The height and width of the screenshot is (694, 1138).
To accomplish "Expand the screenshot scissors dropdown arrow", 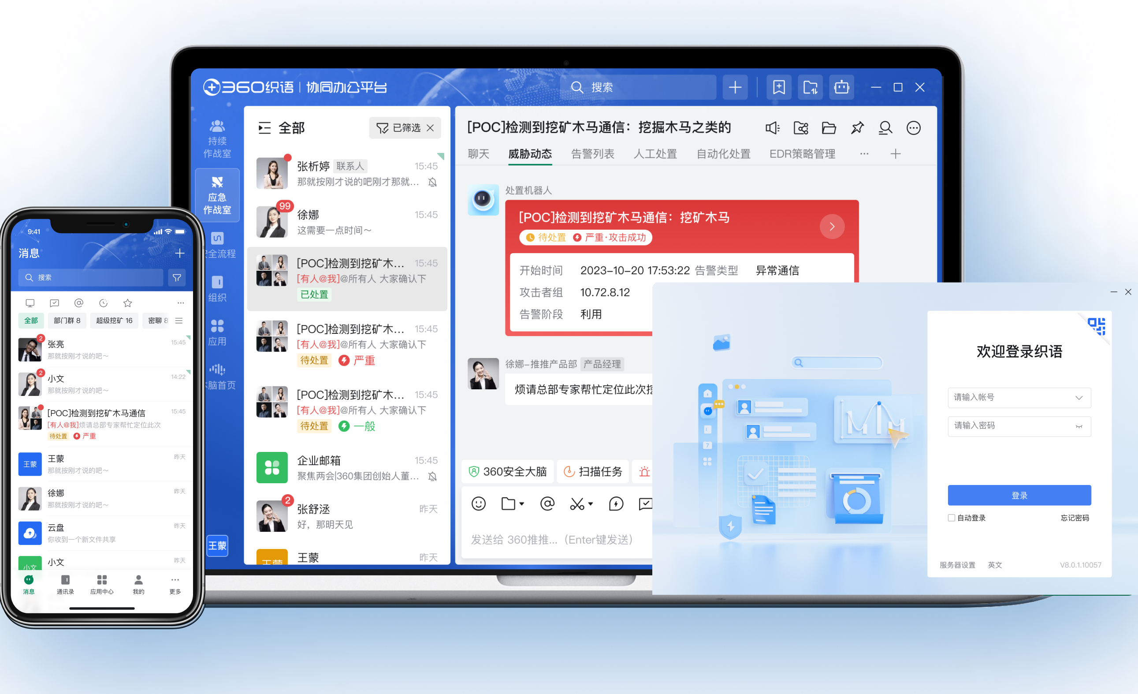I will click(x=591, y=504).
